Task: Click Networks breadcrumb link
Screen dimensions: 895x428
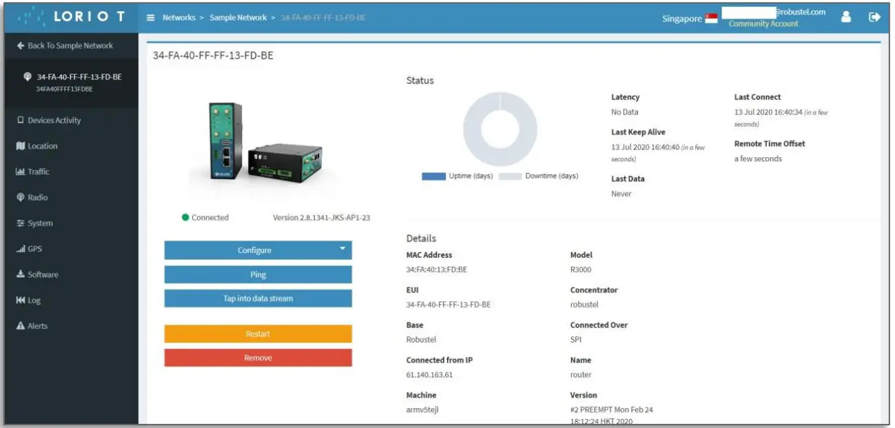Action: tap(178, 18)
